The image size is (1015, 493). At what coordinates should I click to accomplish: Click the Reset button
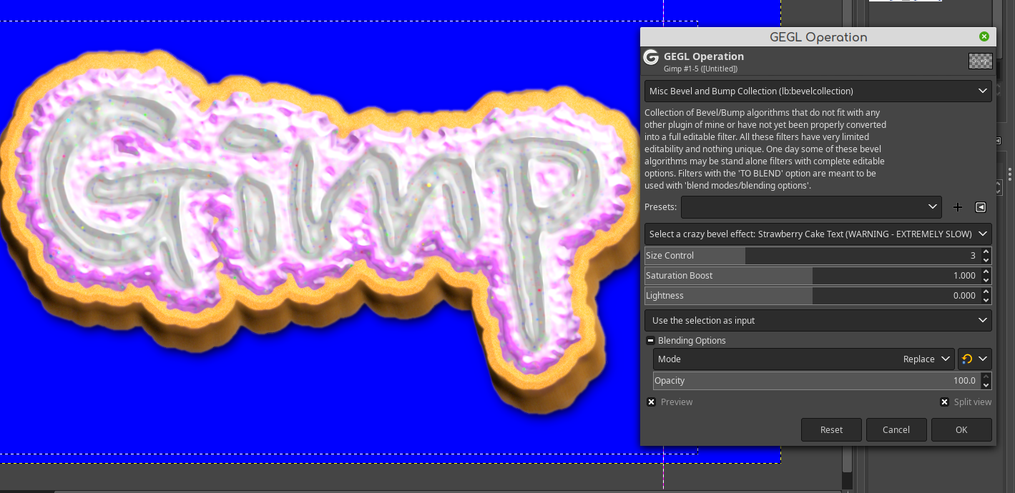click(831, 430)
